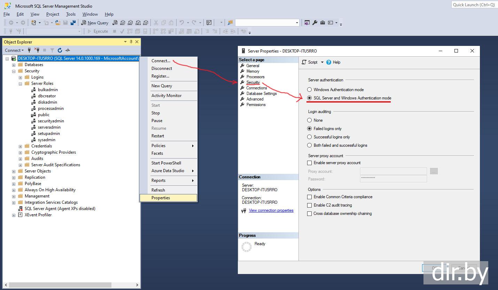498x290 pixels.
Task: Collapse the Server Roles folder
Action: click(x=20, y=83)
